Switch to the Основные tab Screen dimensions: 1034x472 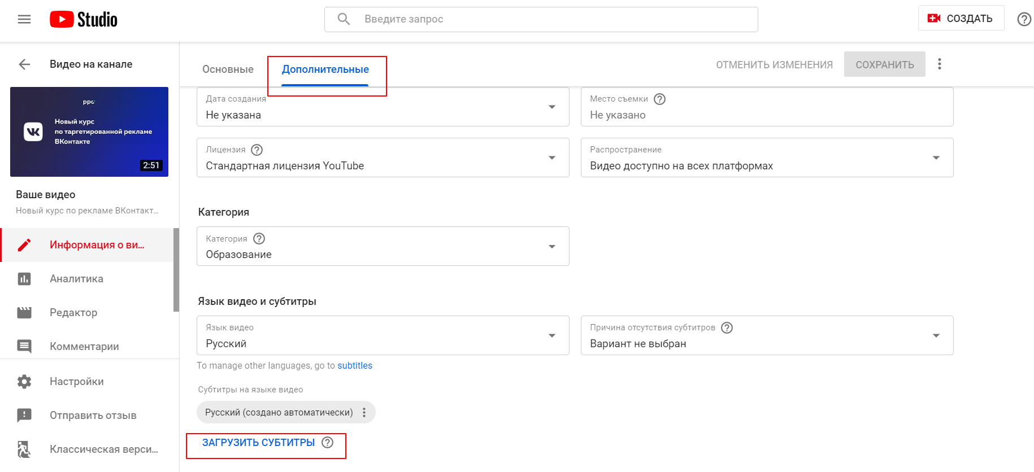(228, 69)
